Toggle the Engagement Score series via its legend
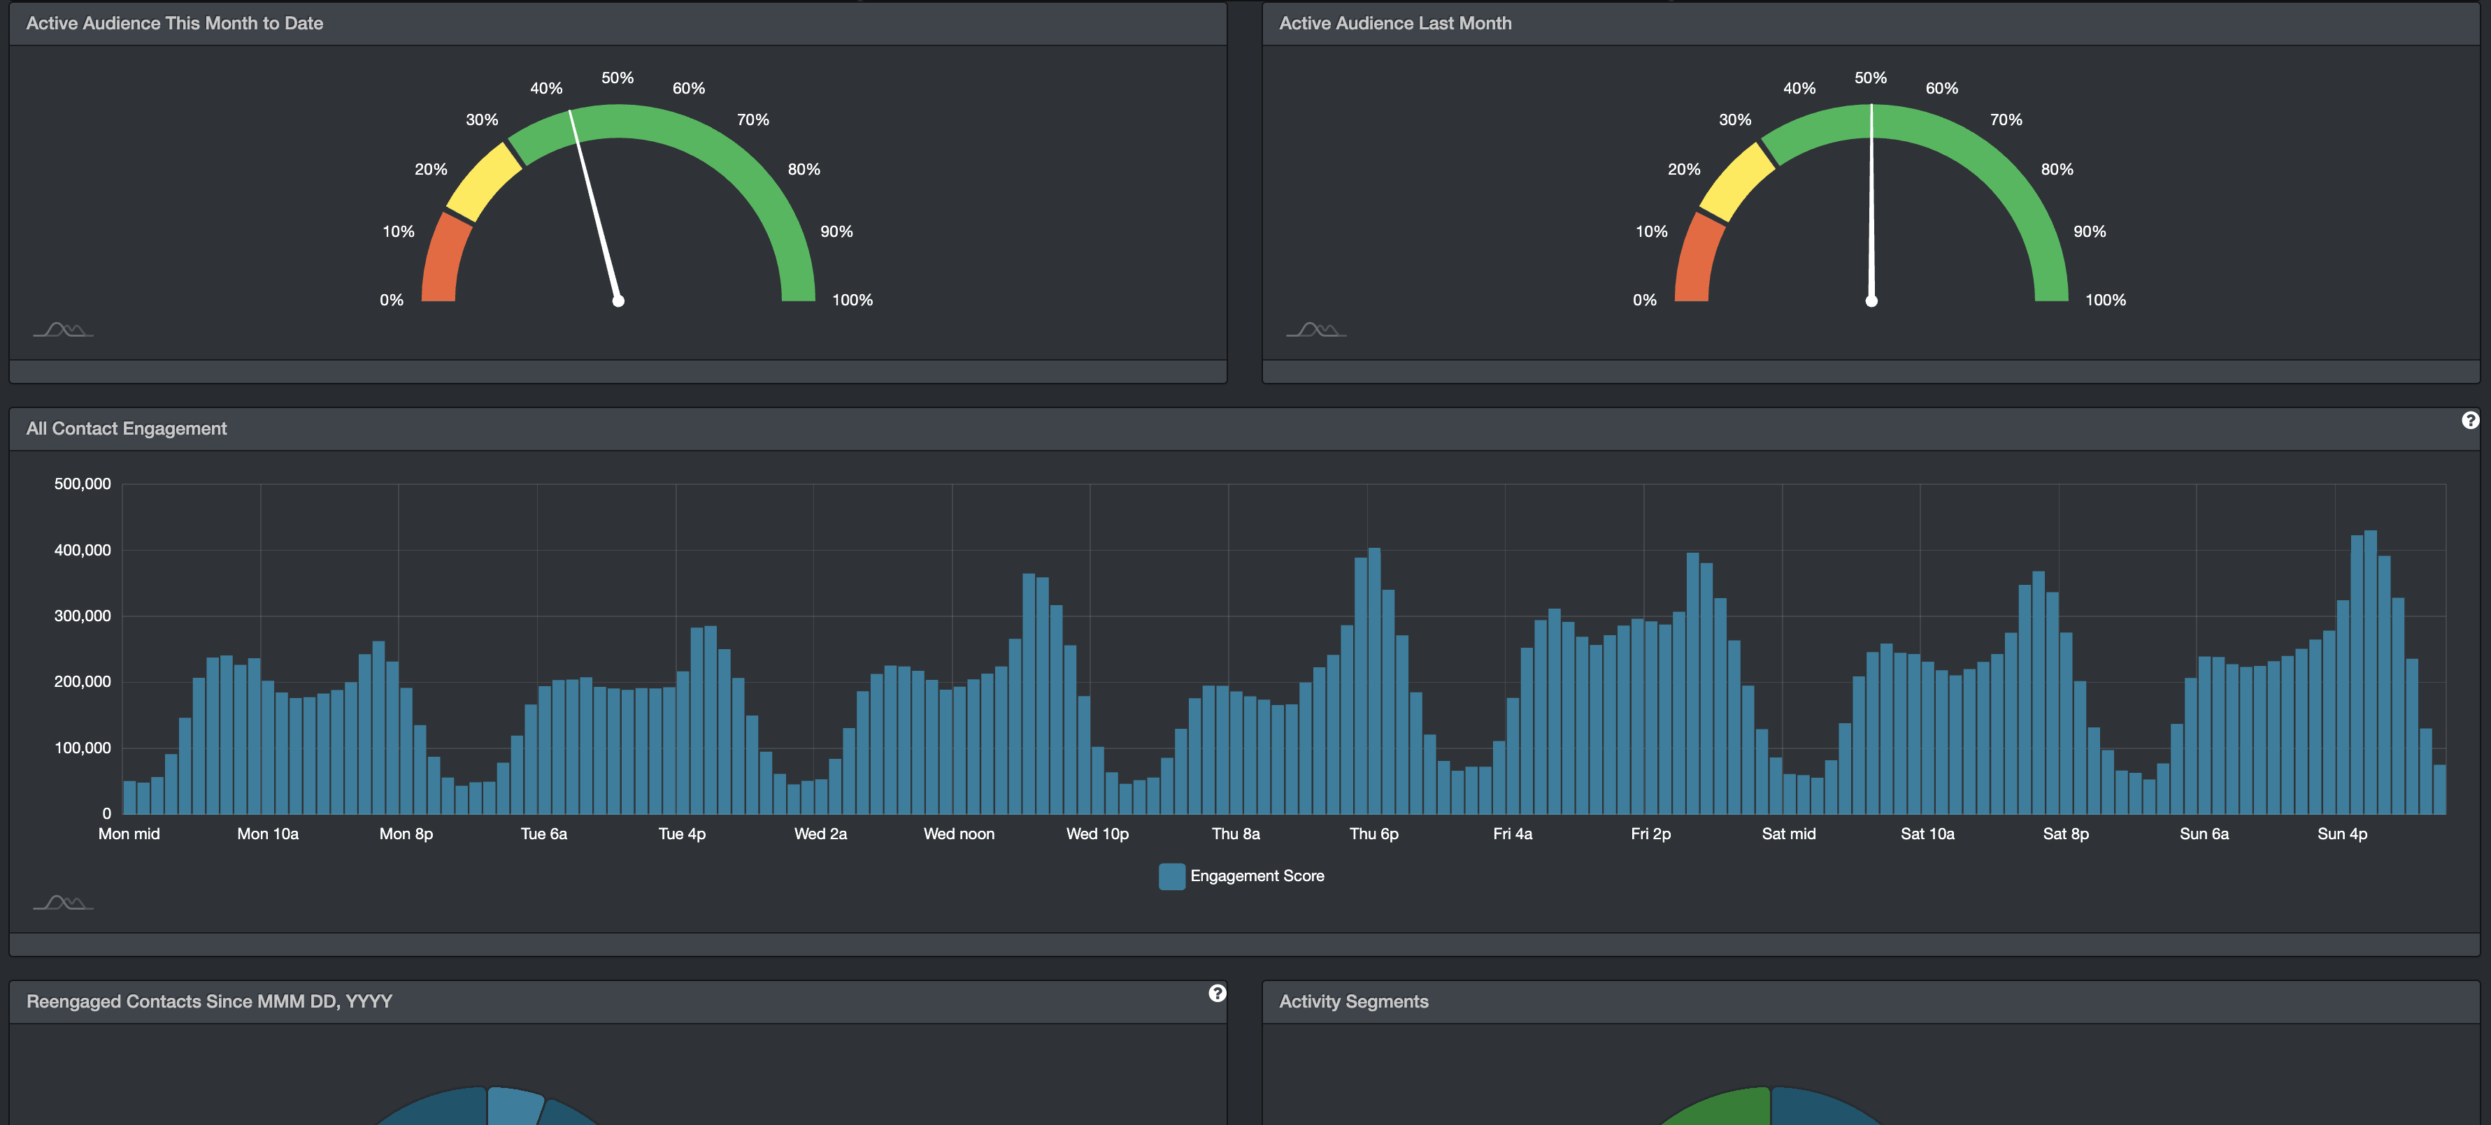 pos(1256,876)
